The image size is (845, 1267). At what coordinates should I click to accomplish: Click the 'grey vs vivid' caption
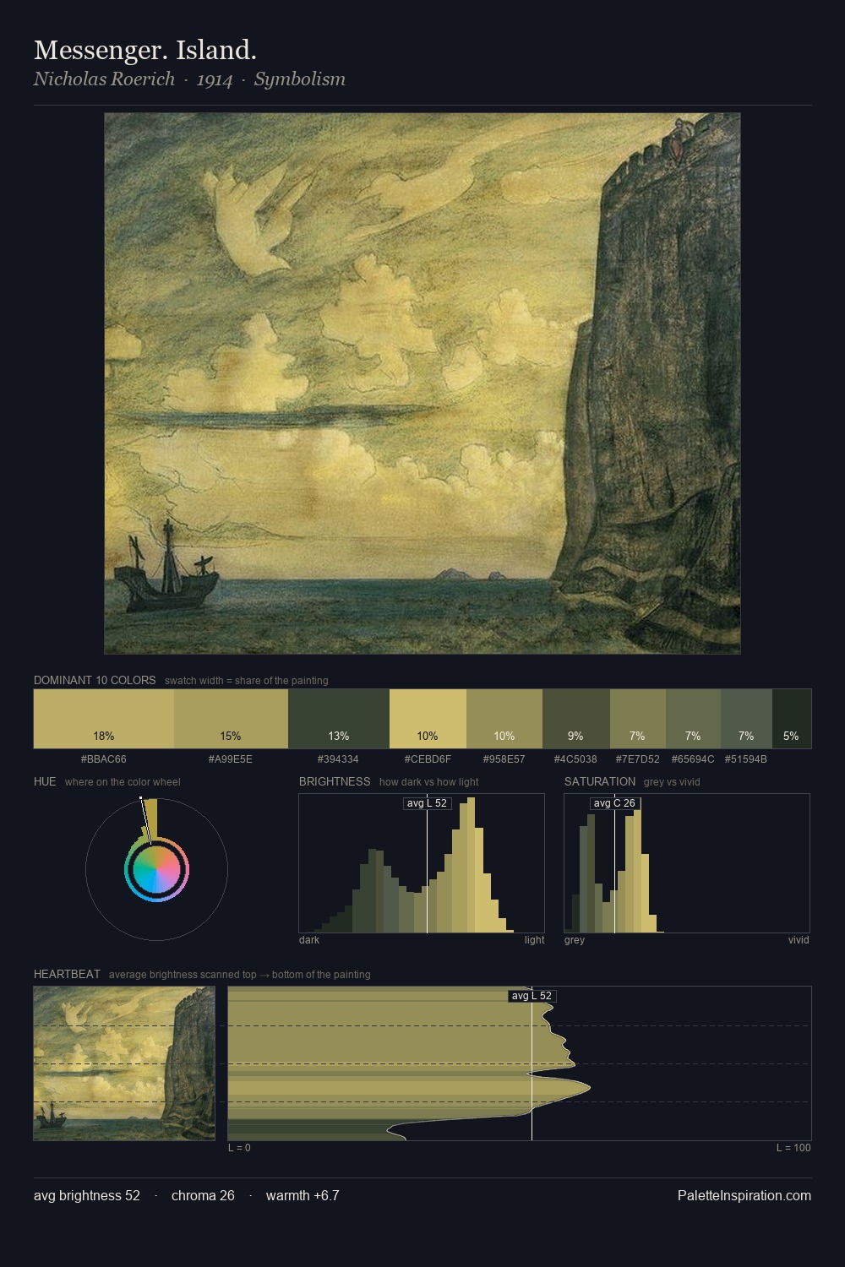pyautogui.click(x=672, y=782)
